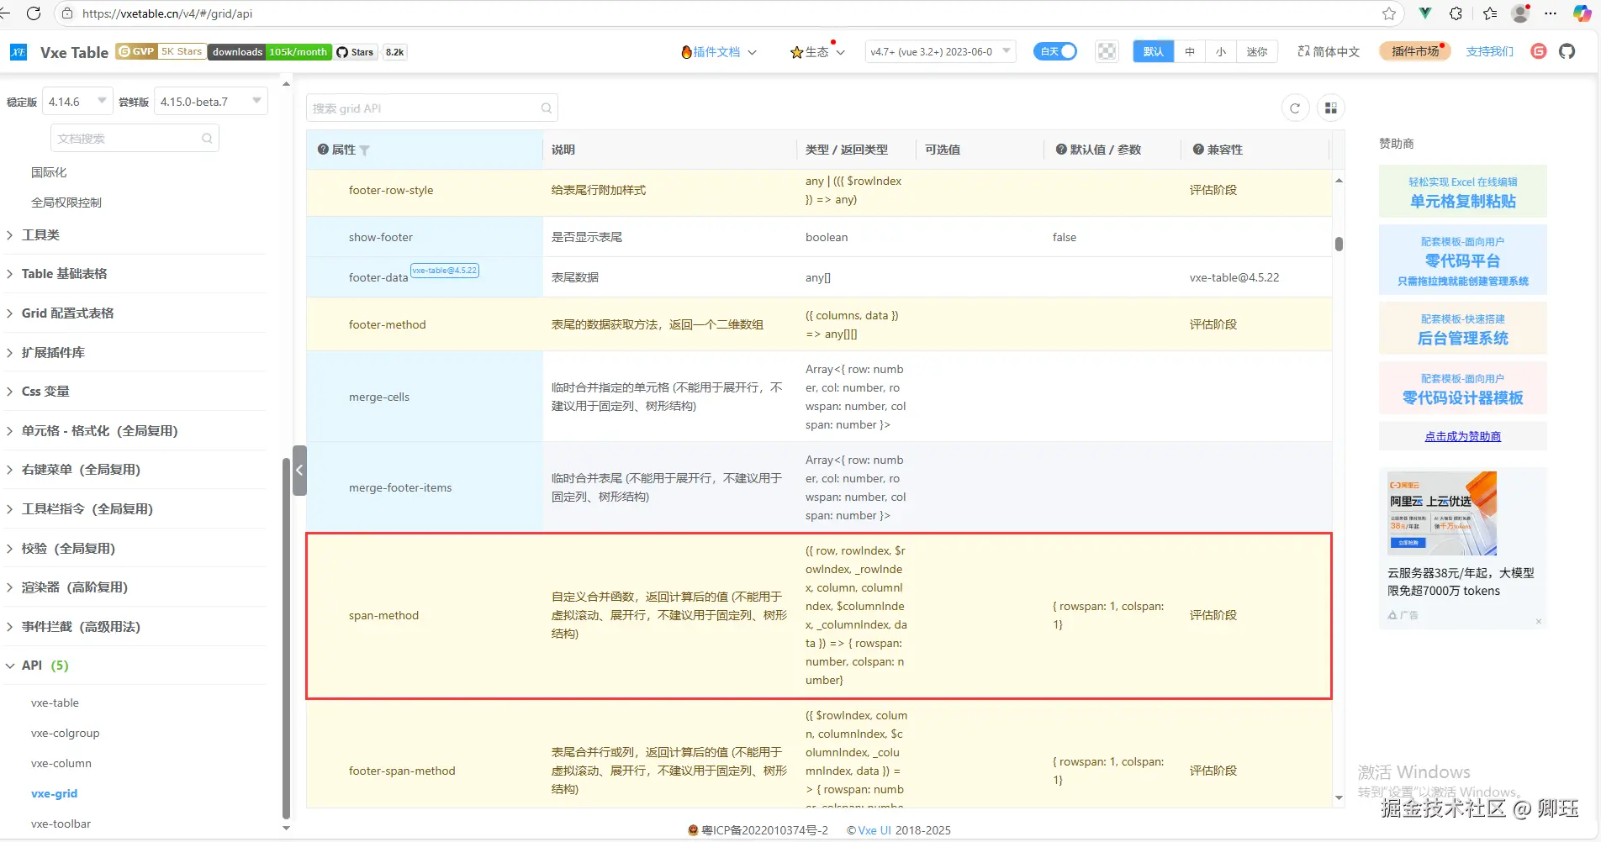1601x842 pixels.
Task: Switch language via 简体中文 button
Action: click(1329, 52)
